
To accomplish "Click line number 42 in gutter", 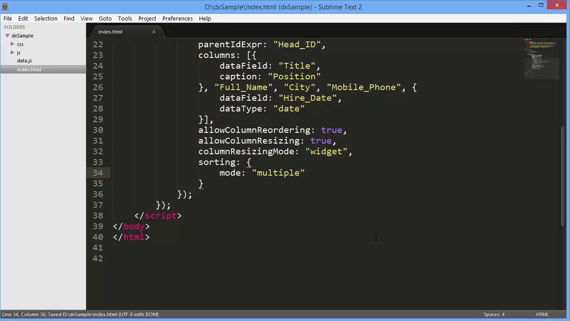I will (98, 259).
